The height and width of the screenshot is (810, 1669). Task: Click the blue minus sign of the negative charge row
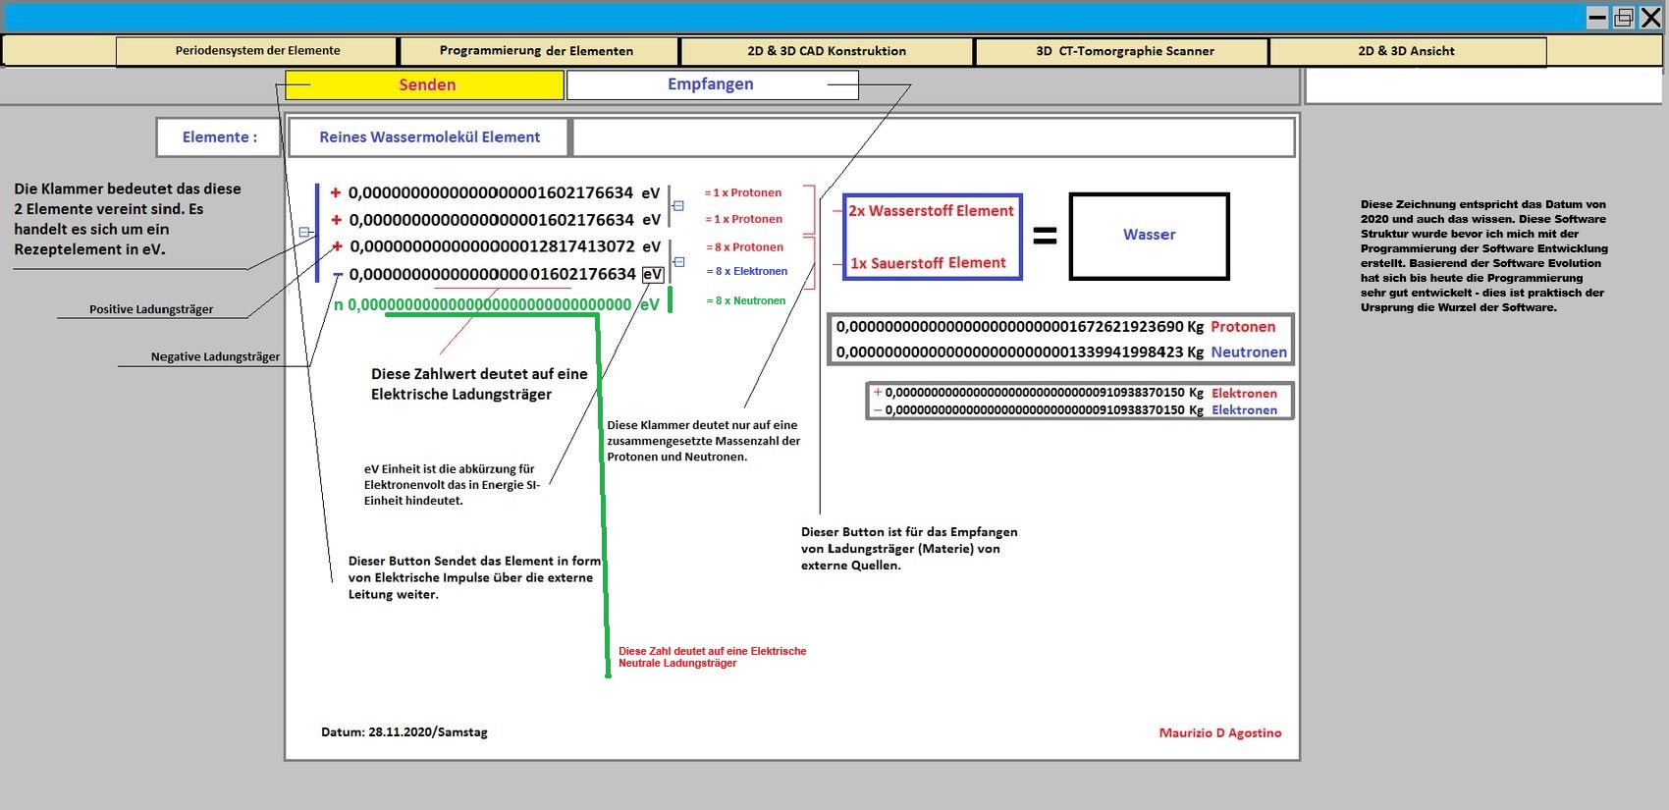tap(338, 275)
